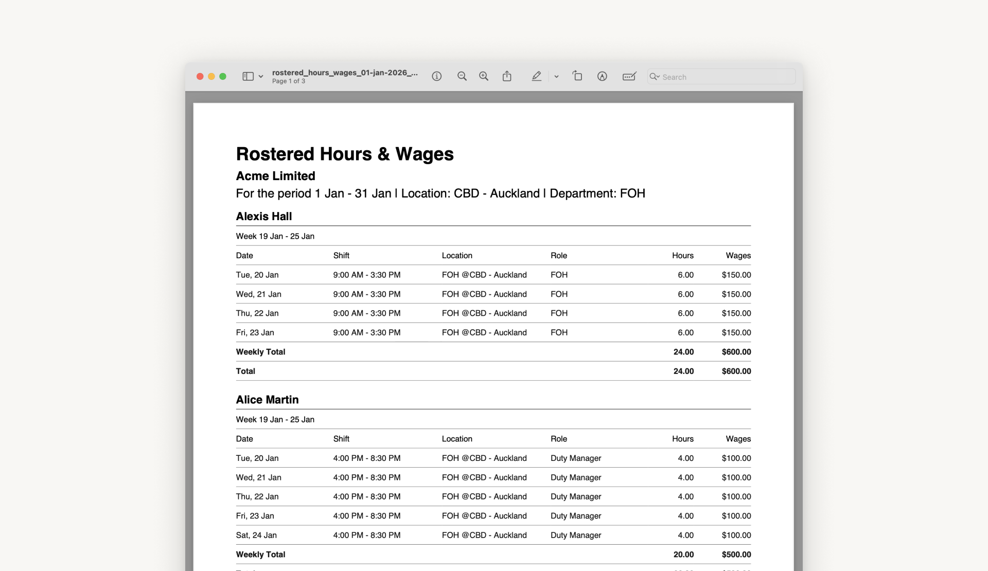Toggle the sidebar view button
The image size is (988, 571).
tap(248, 76)
